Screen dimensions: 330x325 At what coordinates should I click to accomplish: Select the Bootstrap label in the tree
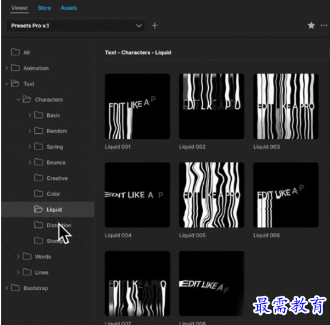click(35, 288)
